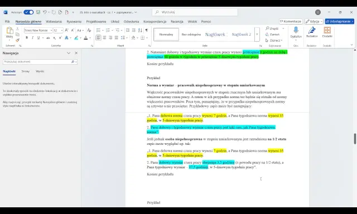
Task: Expand the Styles gallery
Action: (257, 35)
